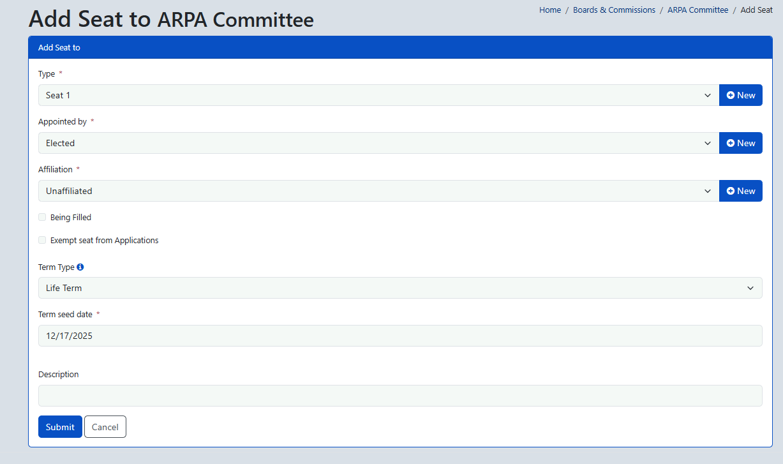Click the 'Add Seat to ARPA Committee' heading
The image size is (783, 464).
[171, 19]
